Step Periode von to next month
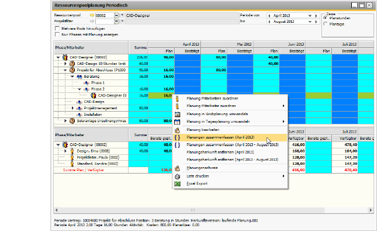This screenshot has height=232, width=377. tap(316, 16)
